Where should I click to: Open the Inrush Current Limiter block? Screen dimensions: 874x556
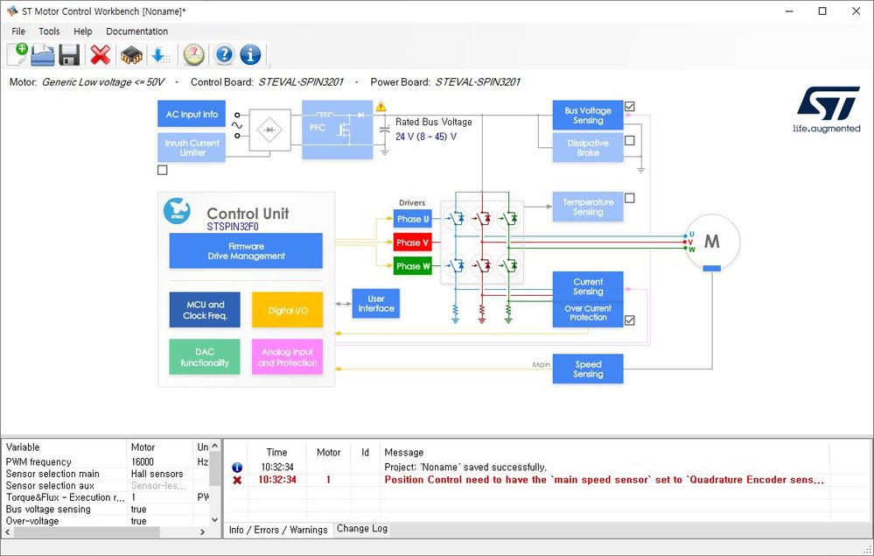click(192, 148)
